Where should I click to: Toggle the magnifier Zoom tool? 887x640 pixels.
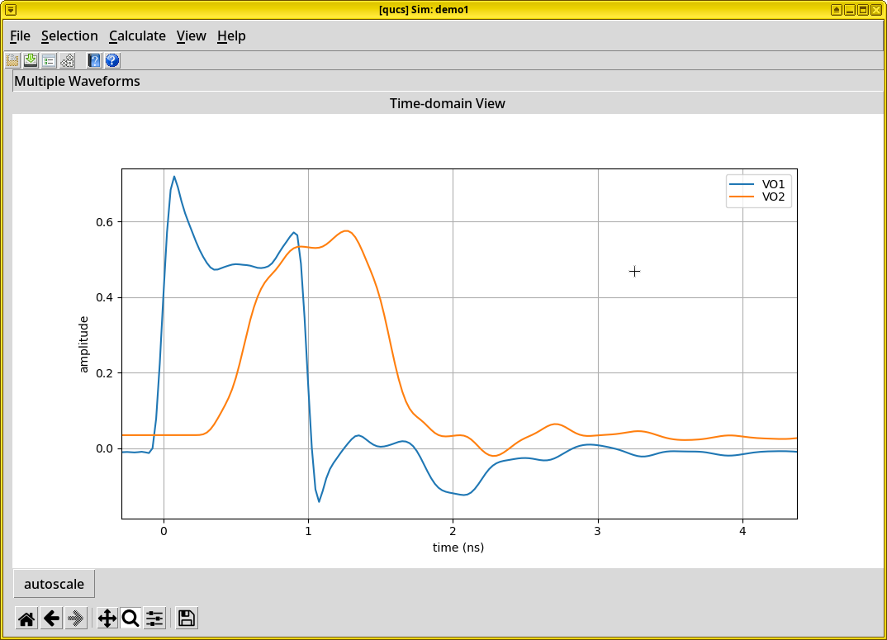point(130,618)
